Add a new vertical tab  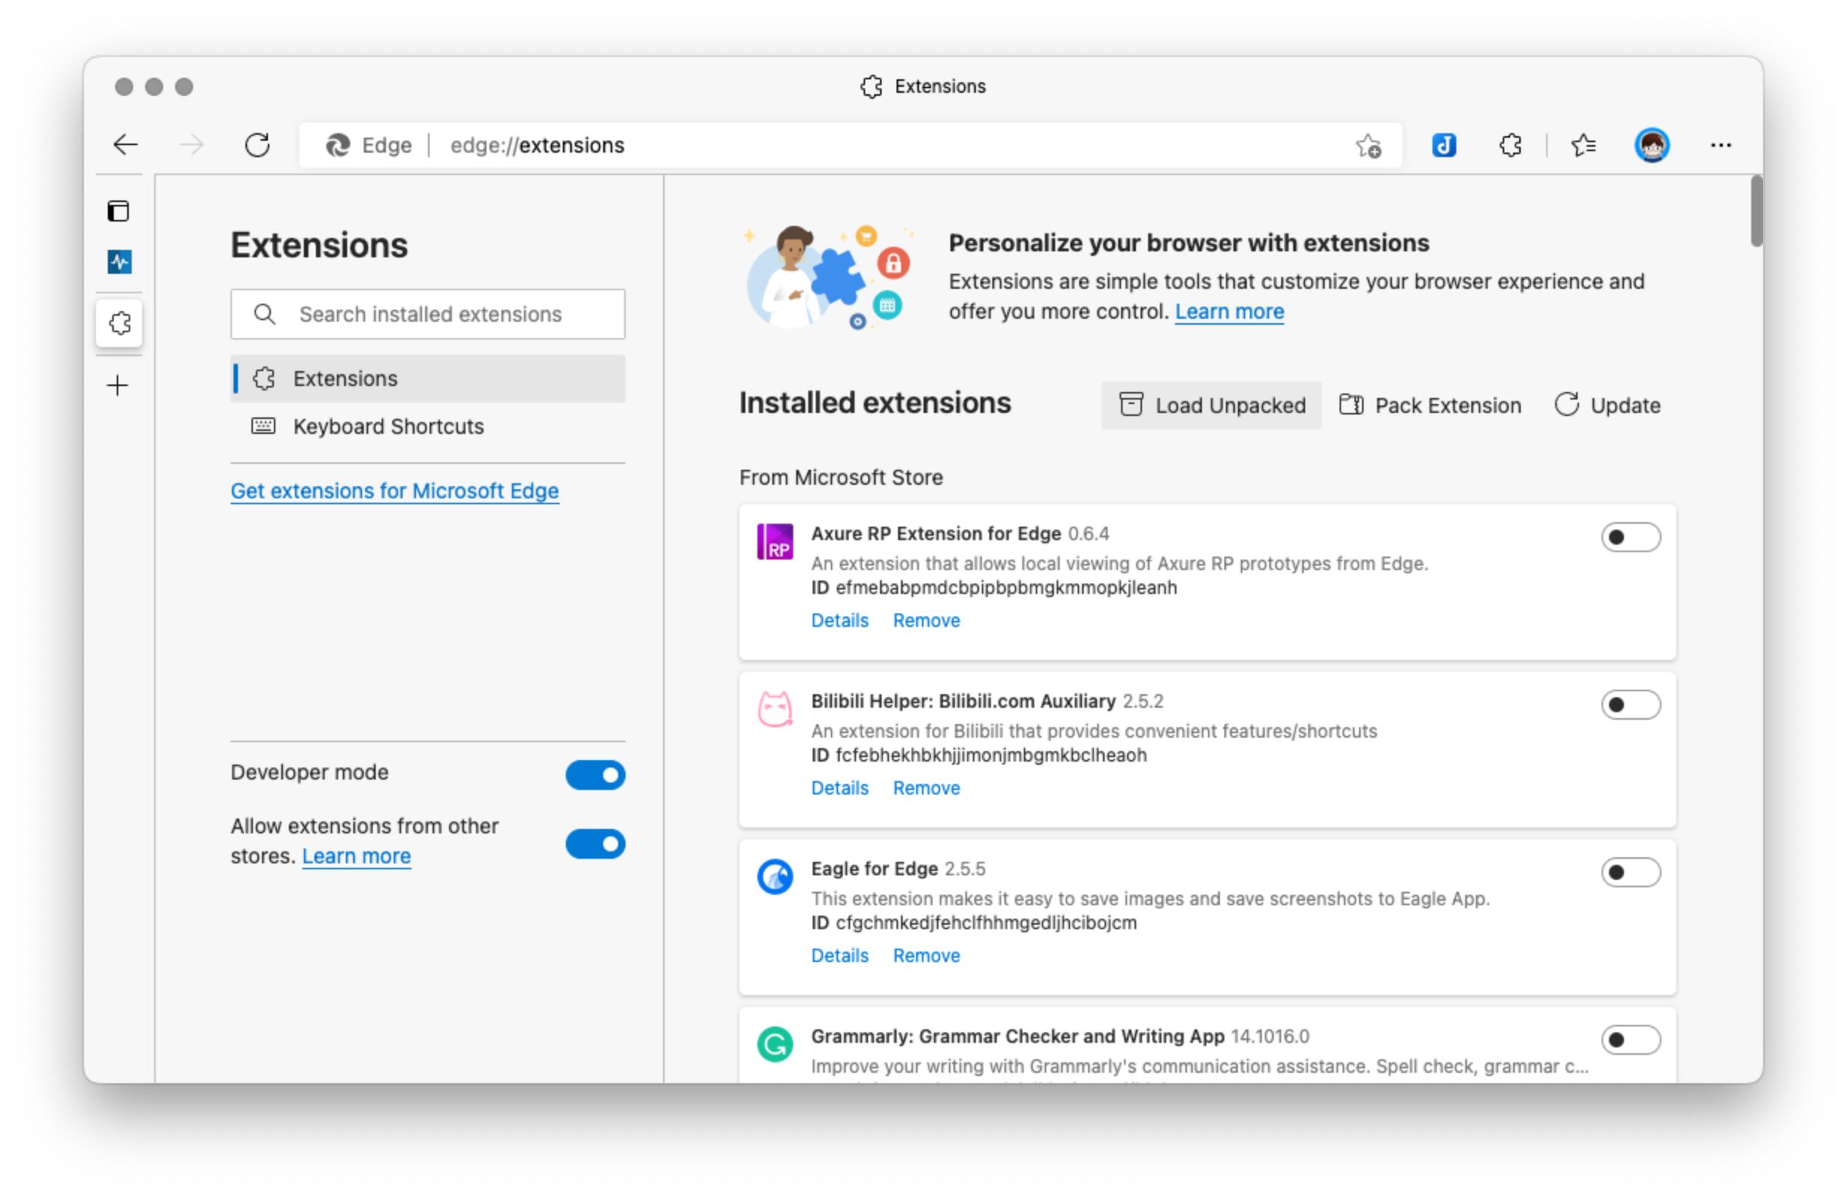tap(117, 385)
